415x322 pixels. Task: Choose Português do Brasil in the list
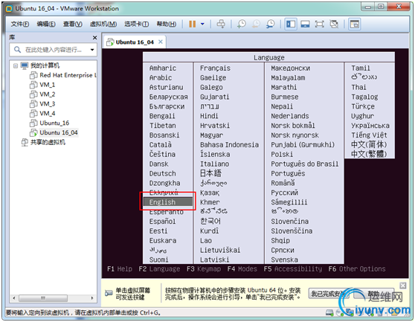[x=305, y=164]
